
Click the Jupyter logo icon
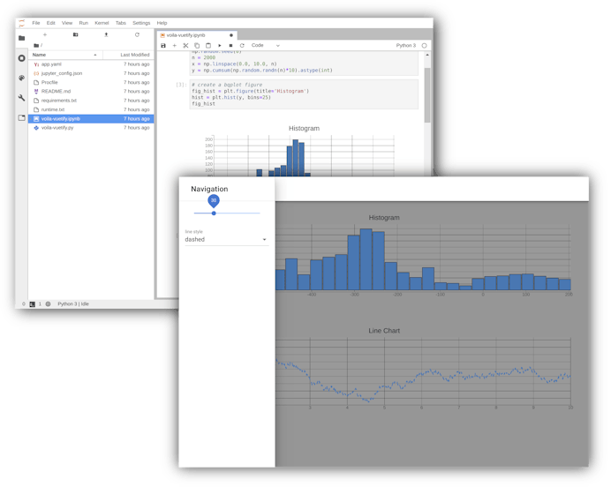pyautogui.click(x=22, y=23)
